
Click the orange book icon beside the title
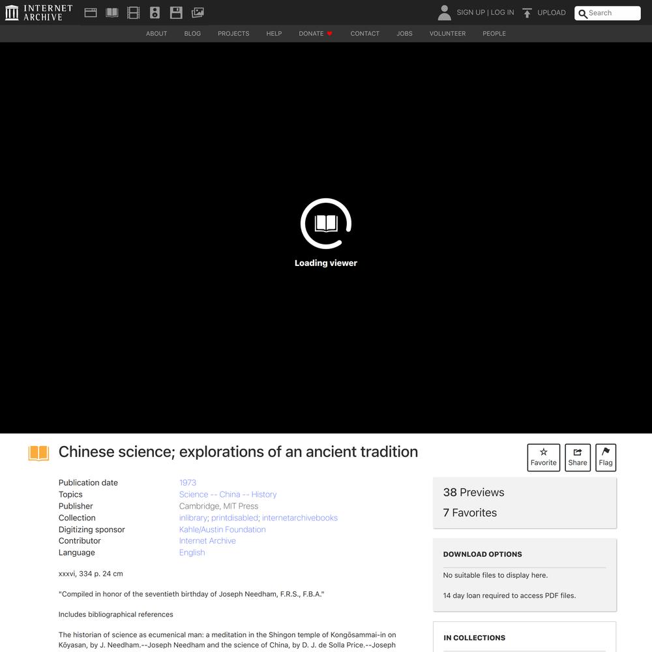(x=38, y=453)
